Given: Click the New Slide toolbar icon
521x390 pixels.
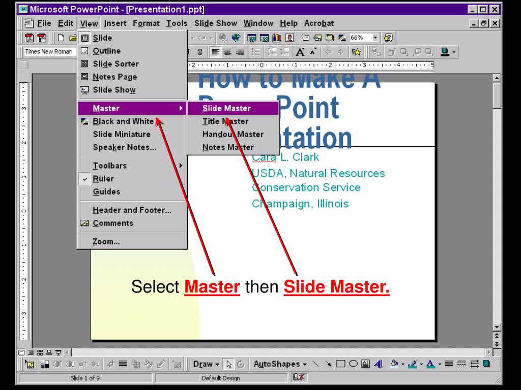Looking at the screenshot, I should tap(305, 38).
